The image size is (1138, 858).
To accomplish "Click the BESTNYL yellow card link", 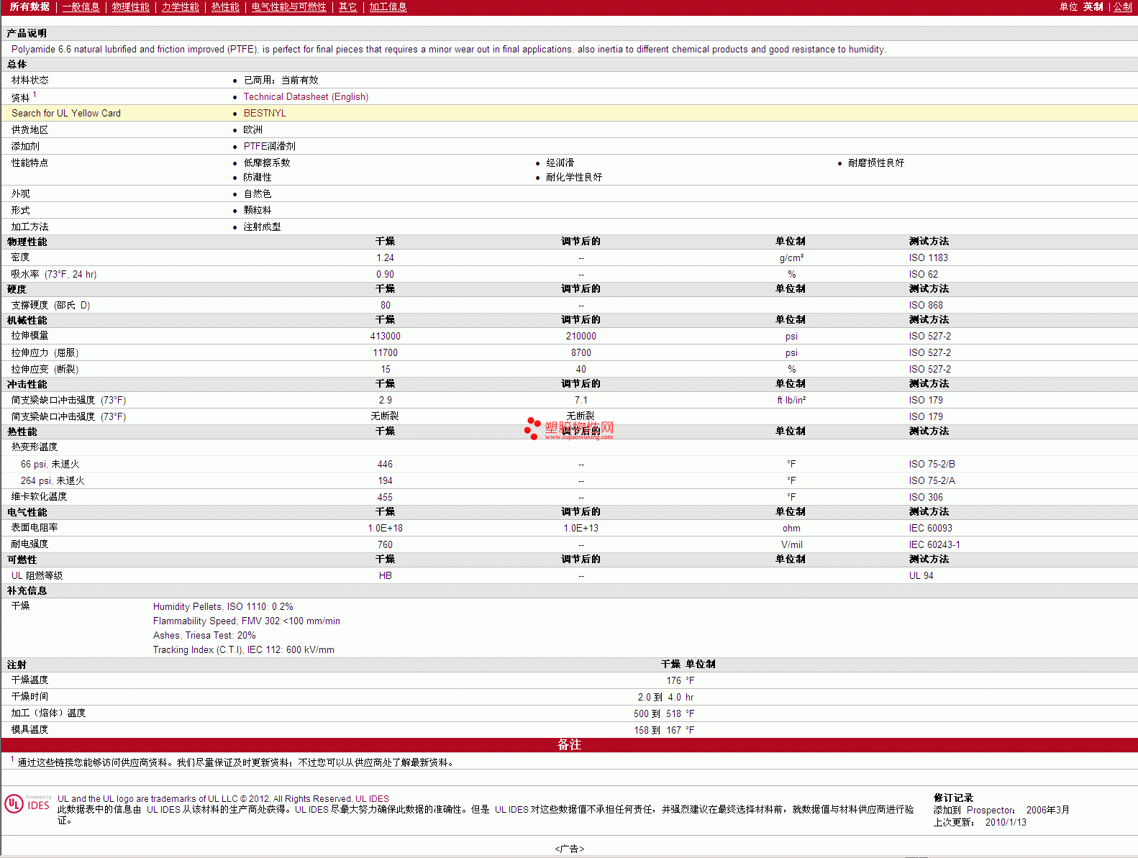I will pyautogui.click(x=265, y=113).
